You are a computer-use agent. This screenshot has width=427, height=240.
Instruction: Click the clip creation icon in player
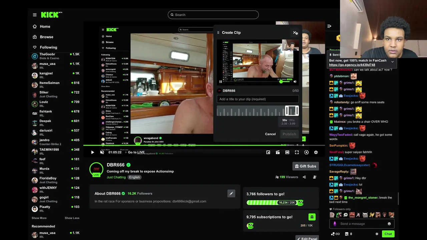point(278,152)
